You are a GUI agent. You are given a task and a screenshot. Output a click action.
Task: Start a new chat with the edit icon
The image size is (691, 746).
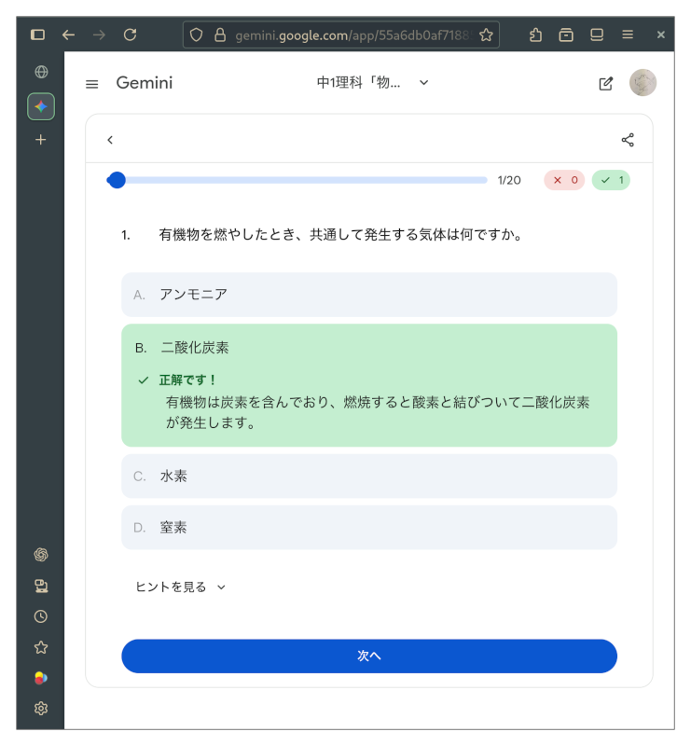point(606,83)
